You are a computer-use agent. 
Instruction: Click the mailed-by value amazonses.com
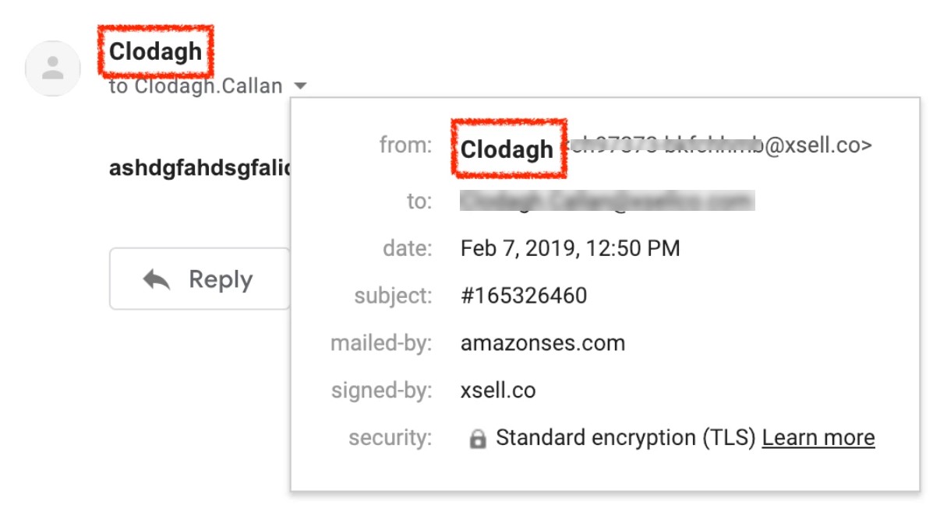tap(542, 343)
